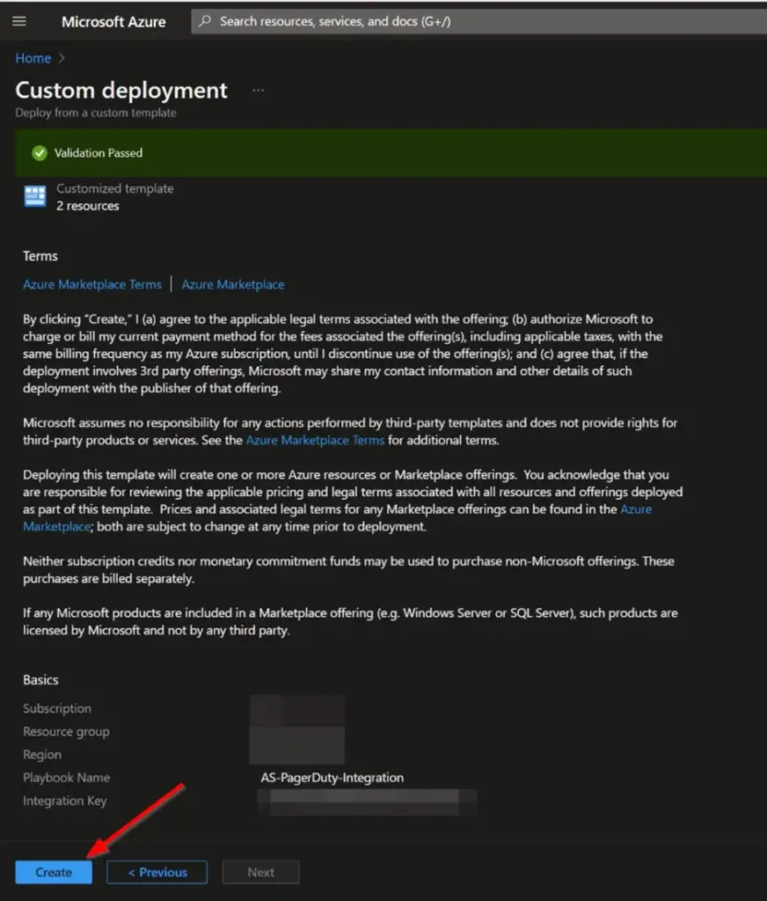Open the Azure Marketplace link under Terms
This screenshot has width=767, height=901.
pyautogui.click(x=233, y=284)
